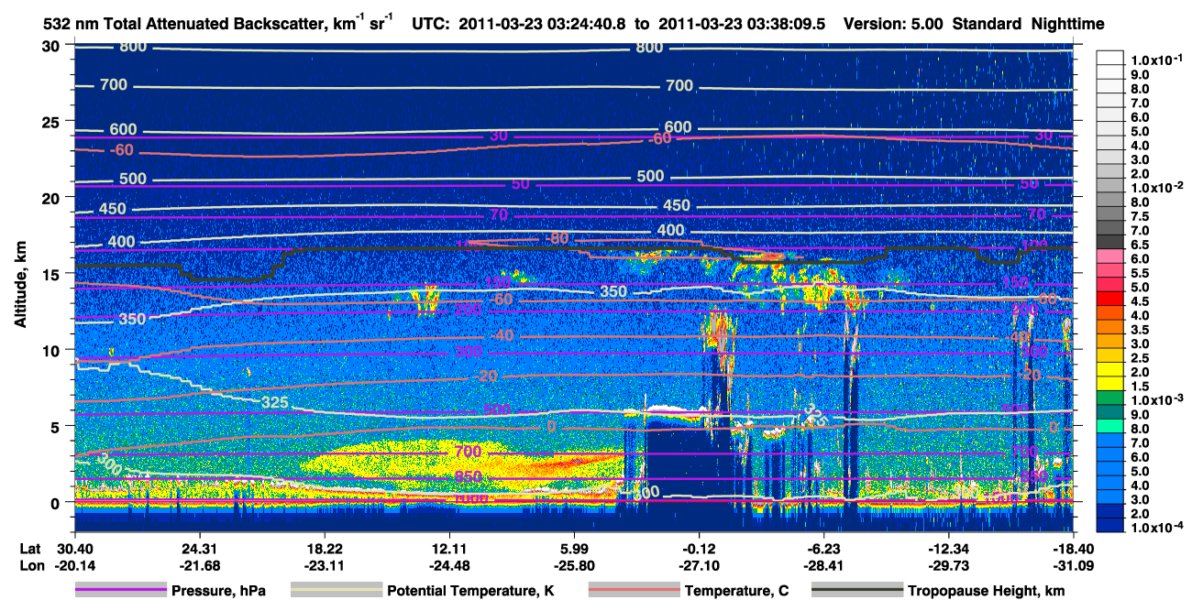Click colorbar label '5.5'
This screenshot has height=611, width=1192.
pyautogui.click(x=1140, y=273)
